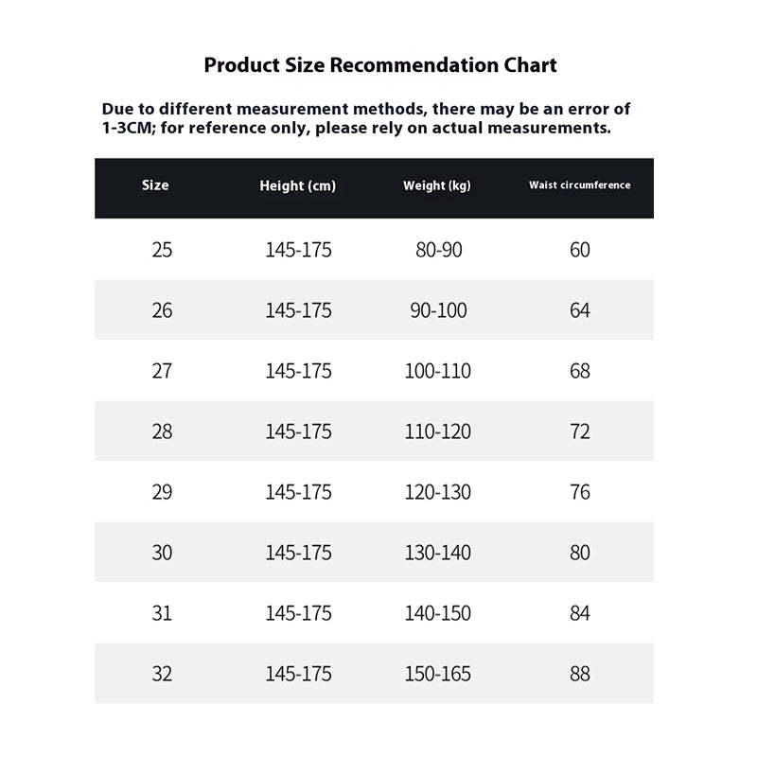The width and height of the screenshot is (757, 757).
Task: Select the Height (cm) column header
Action: click(x=297, y=186)
